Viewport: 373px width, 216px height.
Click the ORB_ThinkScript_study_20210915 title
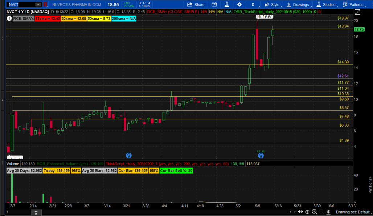click(x=273, y=12)
